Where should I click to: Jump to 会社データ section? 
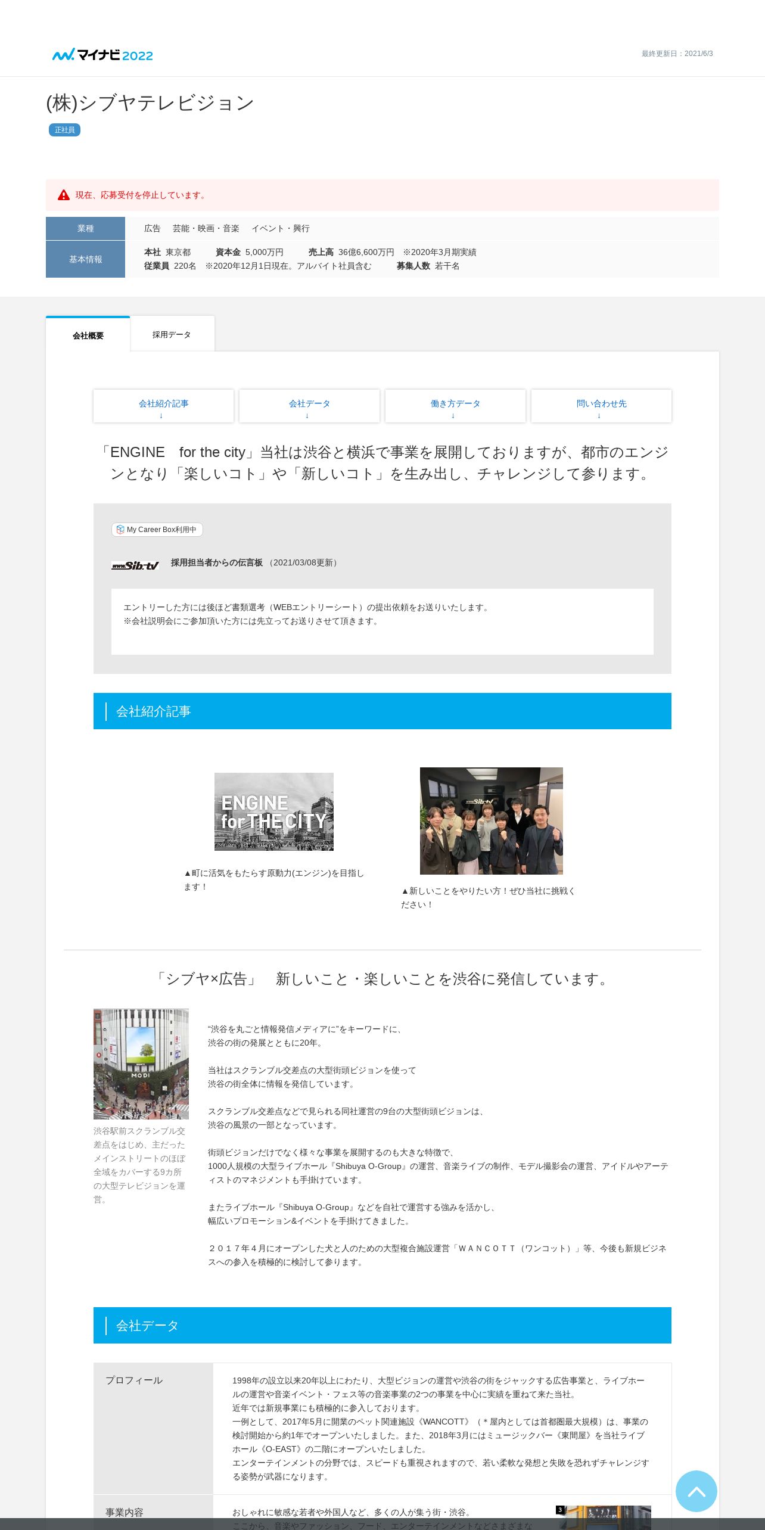pyautogui.click(x=309, y=406)
